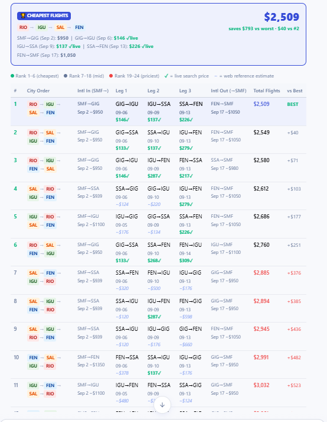Screen dimensions: 327x422
Task: Click the FEN chip in the summary card
Action: (79, 27)
